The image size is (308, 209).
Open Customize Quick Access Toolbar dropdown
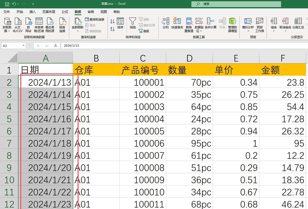pos(33,4)
